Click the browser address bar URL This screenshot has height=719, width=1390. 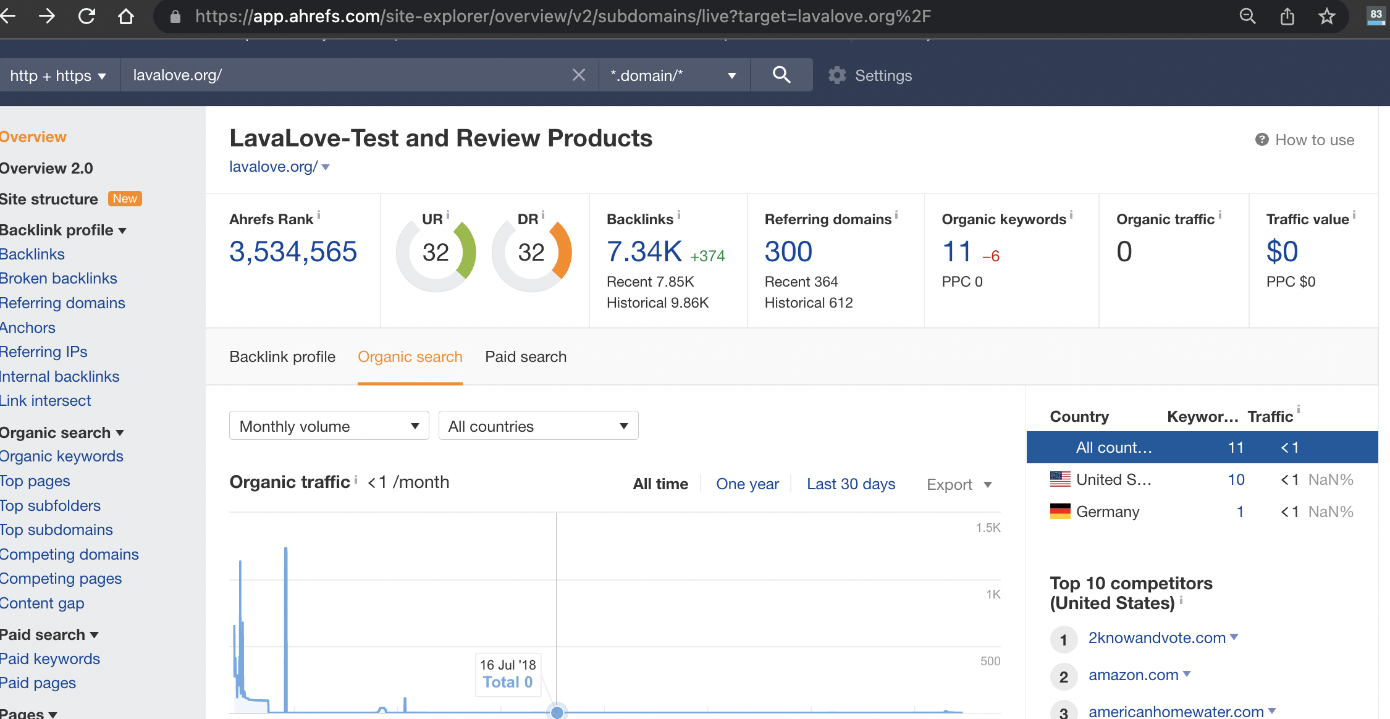[x=563, y=16]
